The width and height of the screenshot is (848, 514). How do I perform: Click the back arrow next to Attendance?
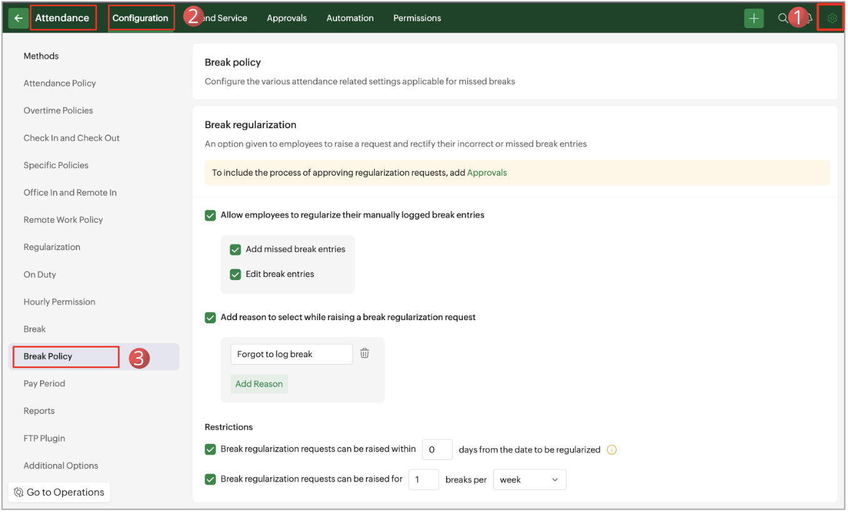pyautogui.click(x=18, y=18)
